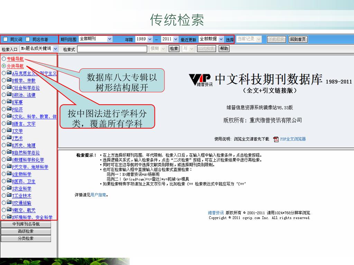
Task: Click the PDF reader icon
Action: [276, 139]
